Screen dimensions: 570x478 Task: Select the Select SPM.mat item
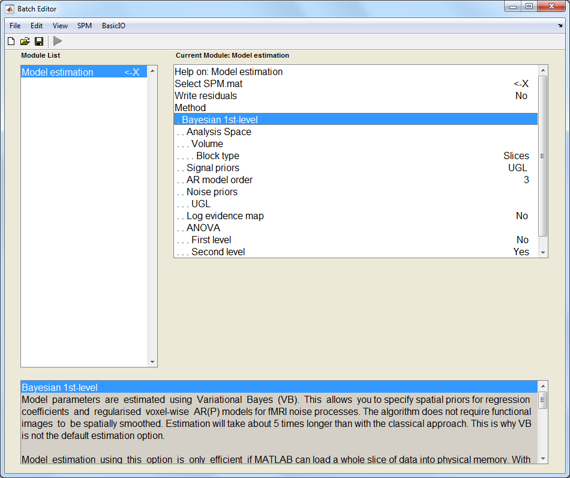[209, 83]
